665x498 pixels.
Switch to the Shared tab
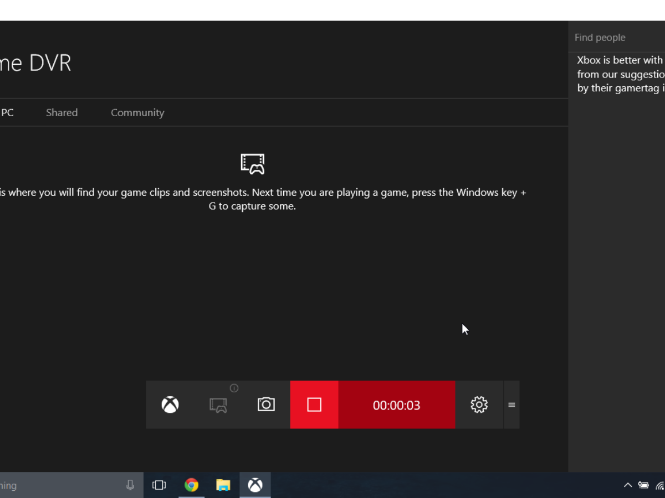click(62, 112)
